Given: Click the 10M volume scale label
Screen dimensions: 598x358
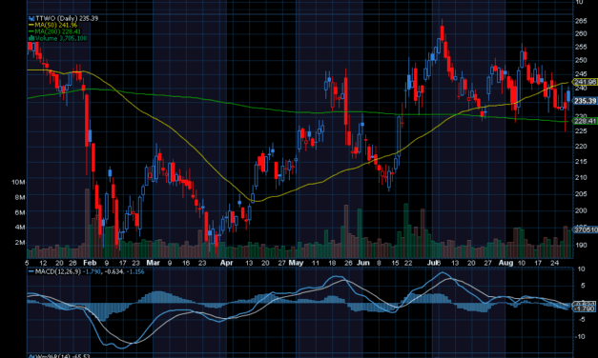Looking at the screenshot, I should pyautogui.click(x=18, y=183).
